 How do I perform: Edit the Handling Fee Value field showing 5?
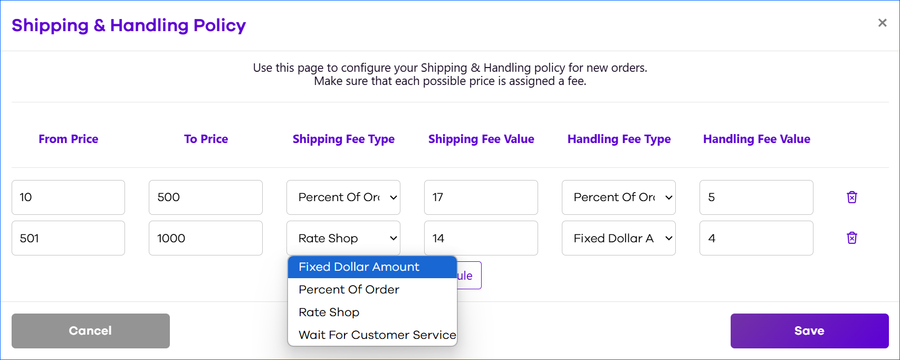(x=757, y=197)
